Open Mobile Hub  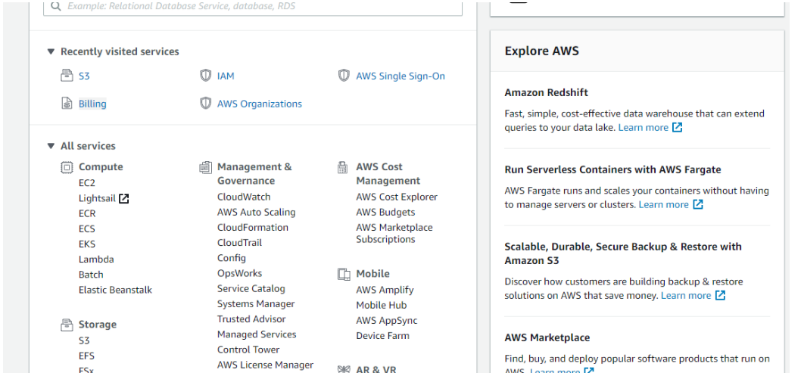382,305
